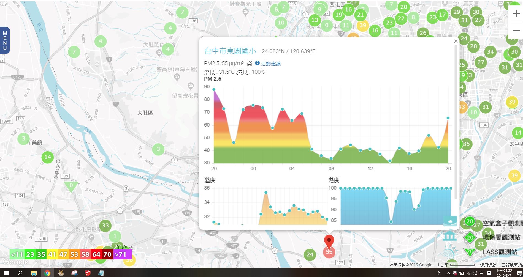Click the cloud icon beside 空氣盒子觀測點
The image size is (523, 277).
coord(450,221)
